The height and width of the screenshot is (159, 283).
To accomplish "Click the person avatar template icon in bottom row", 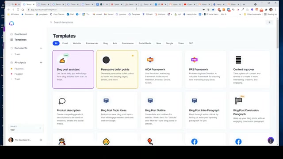I will point(62,142).
